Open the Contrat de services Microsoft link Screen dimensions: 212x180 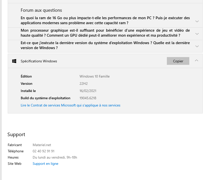[70, 105]
